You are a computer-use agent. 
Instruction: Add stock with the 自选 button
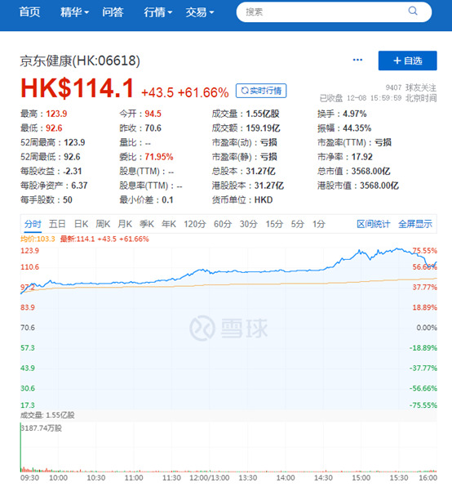coord(407,60)
